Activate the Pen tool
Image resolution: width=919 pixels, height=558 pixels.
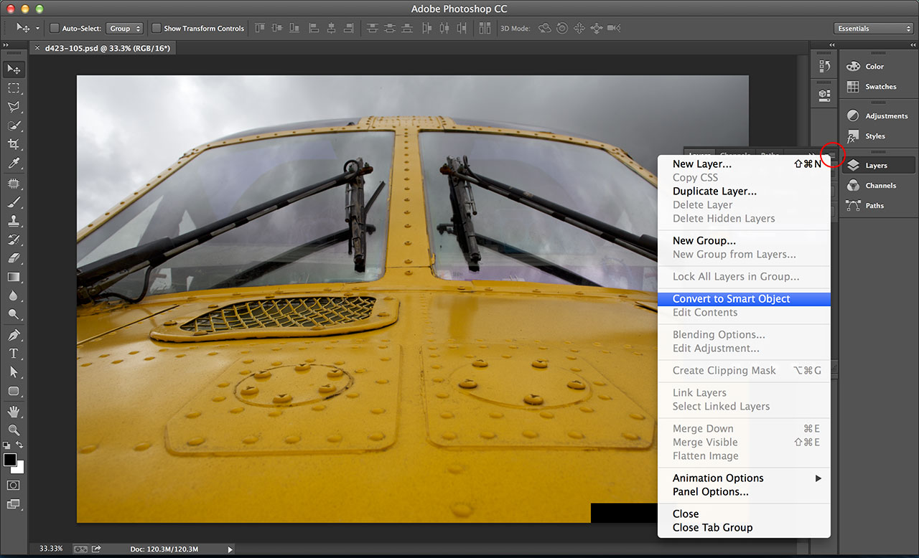[x=14, y=334]
